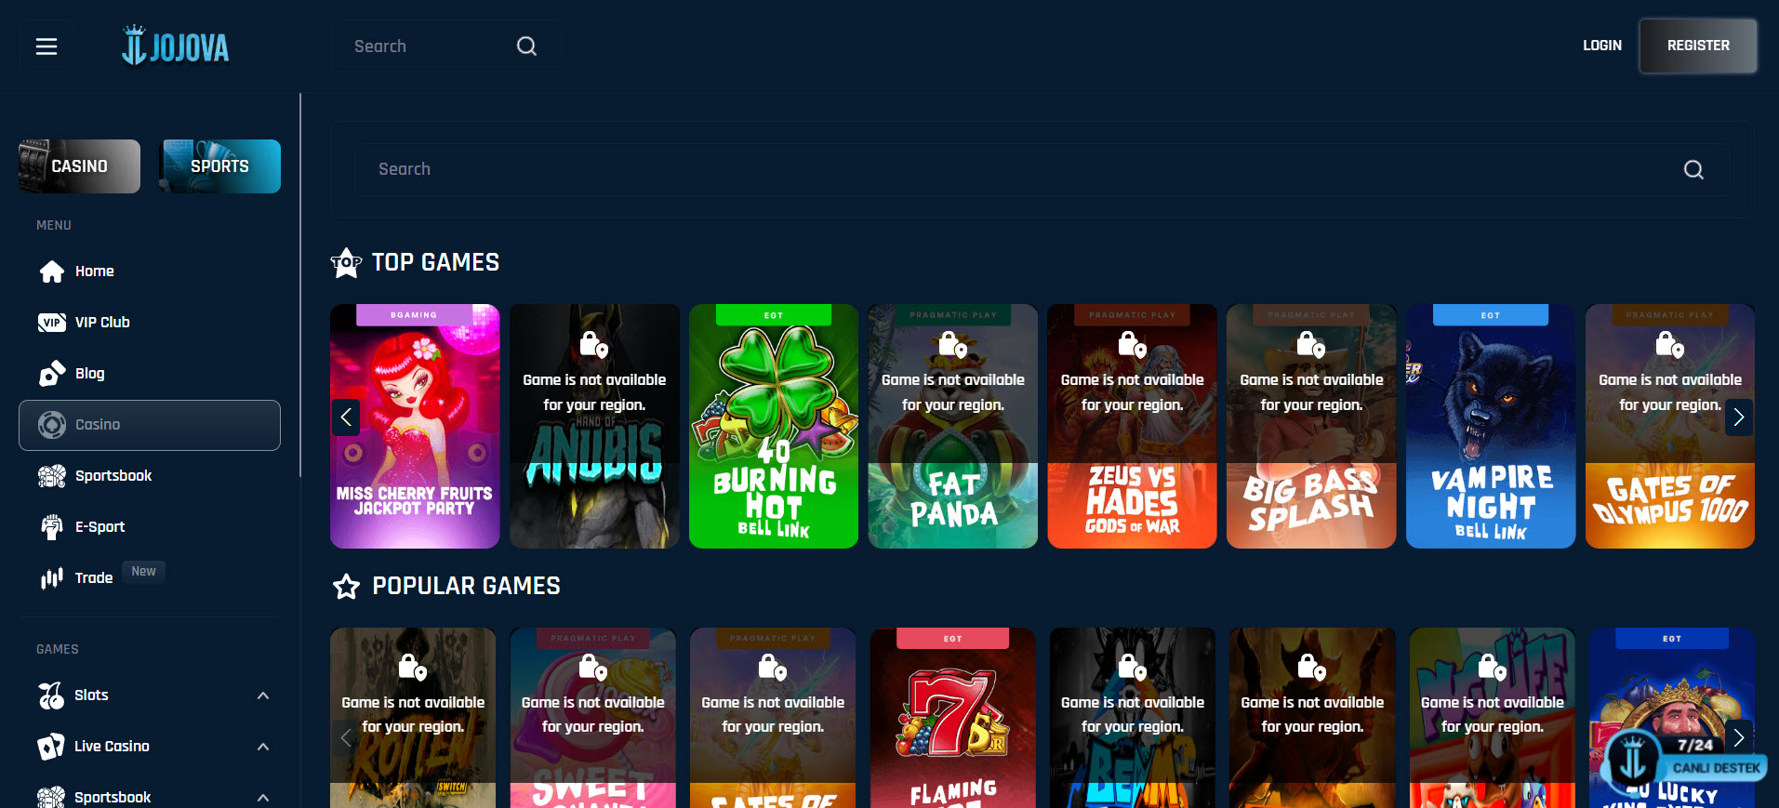Click the VIP Club badge icon
The width and height of the screenshot is (1779, 808).
coord(52,323)
